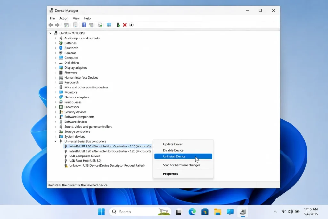Click the Forward arrow toolbar icon
This screenshot has height=219, width=328.
[57, 25]
